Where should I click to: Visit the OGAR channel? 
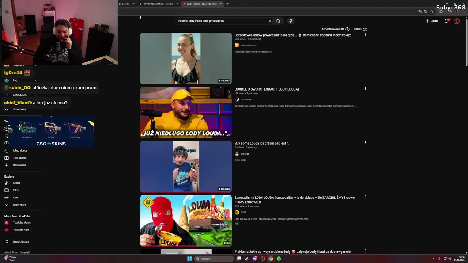243,212
